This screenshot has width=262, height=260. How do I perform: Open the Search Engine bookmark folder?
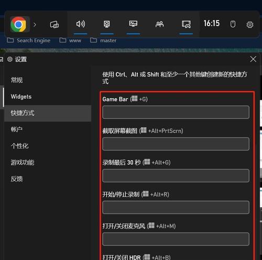[29, 40]
